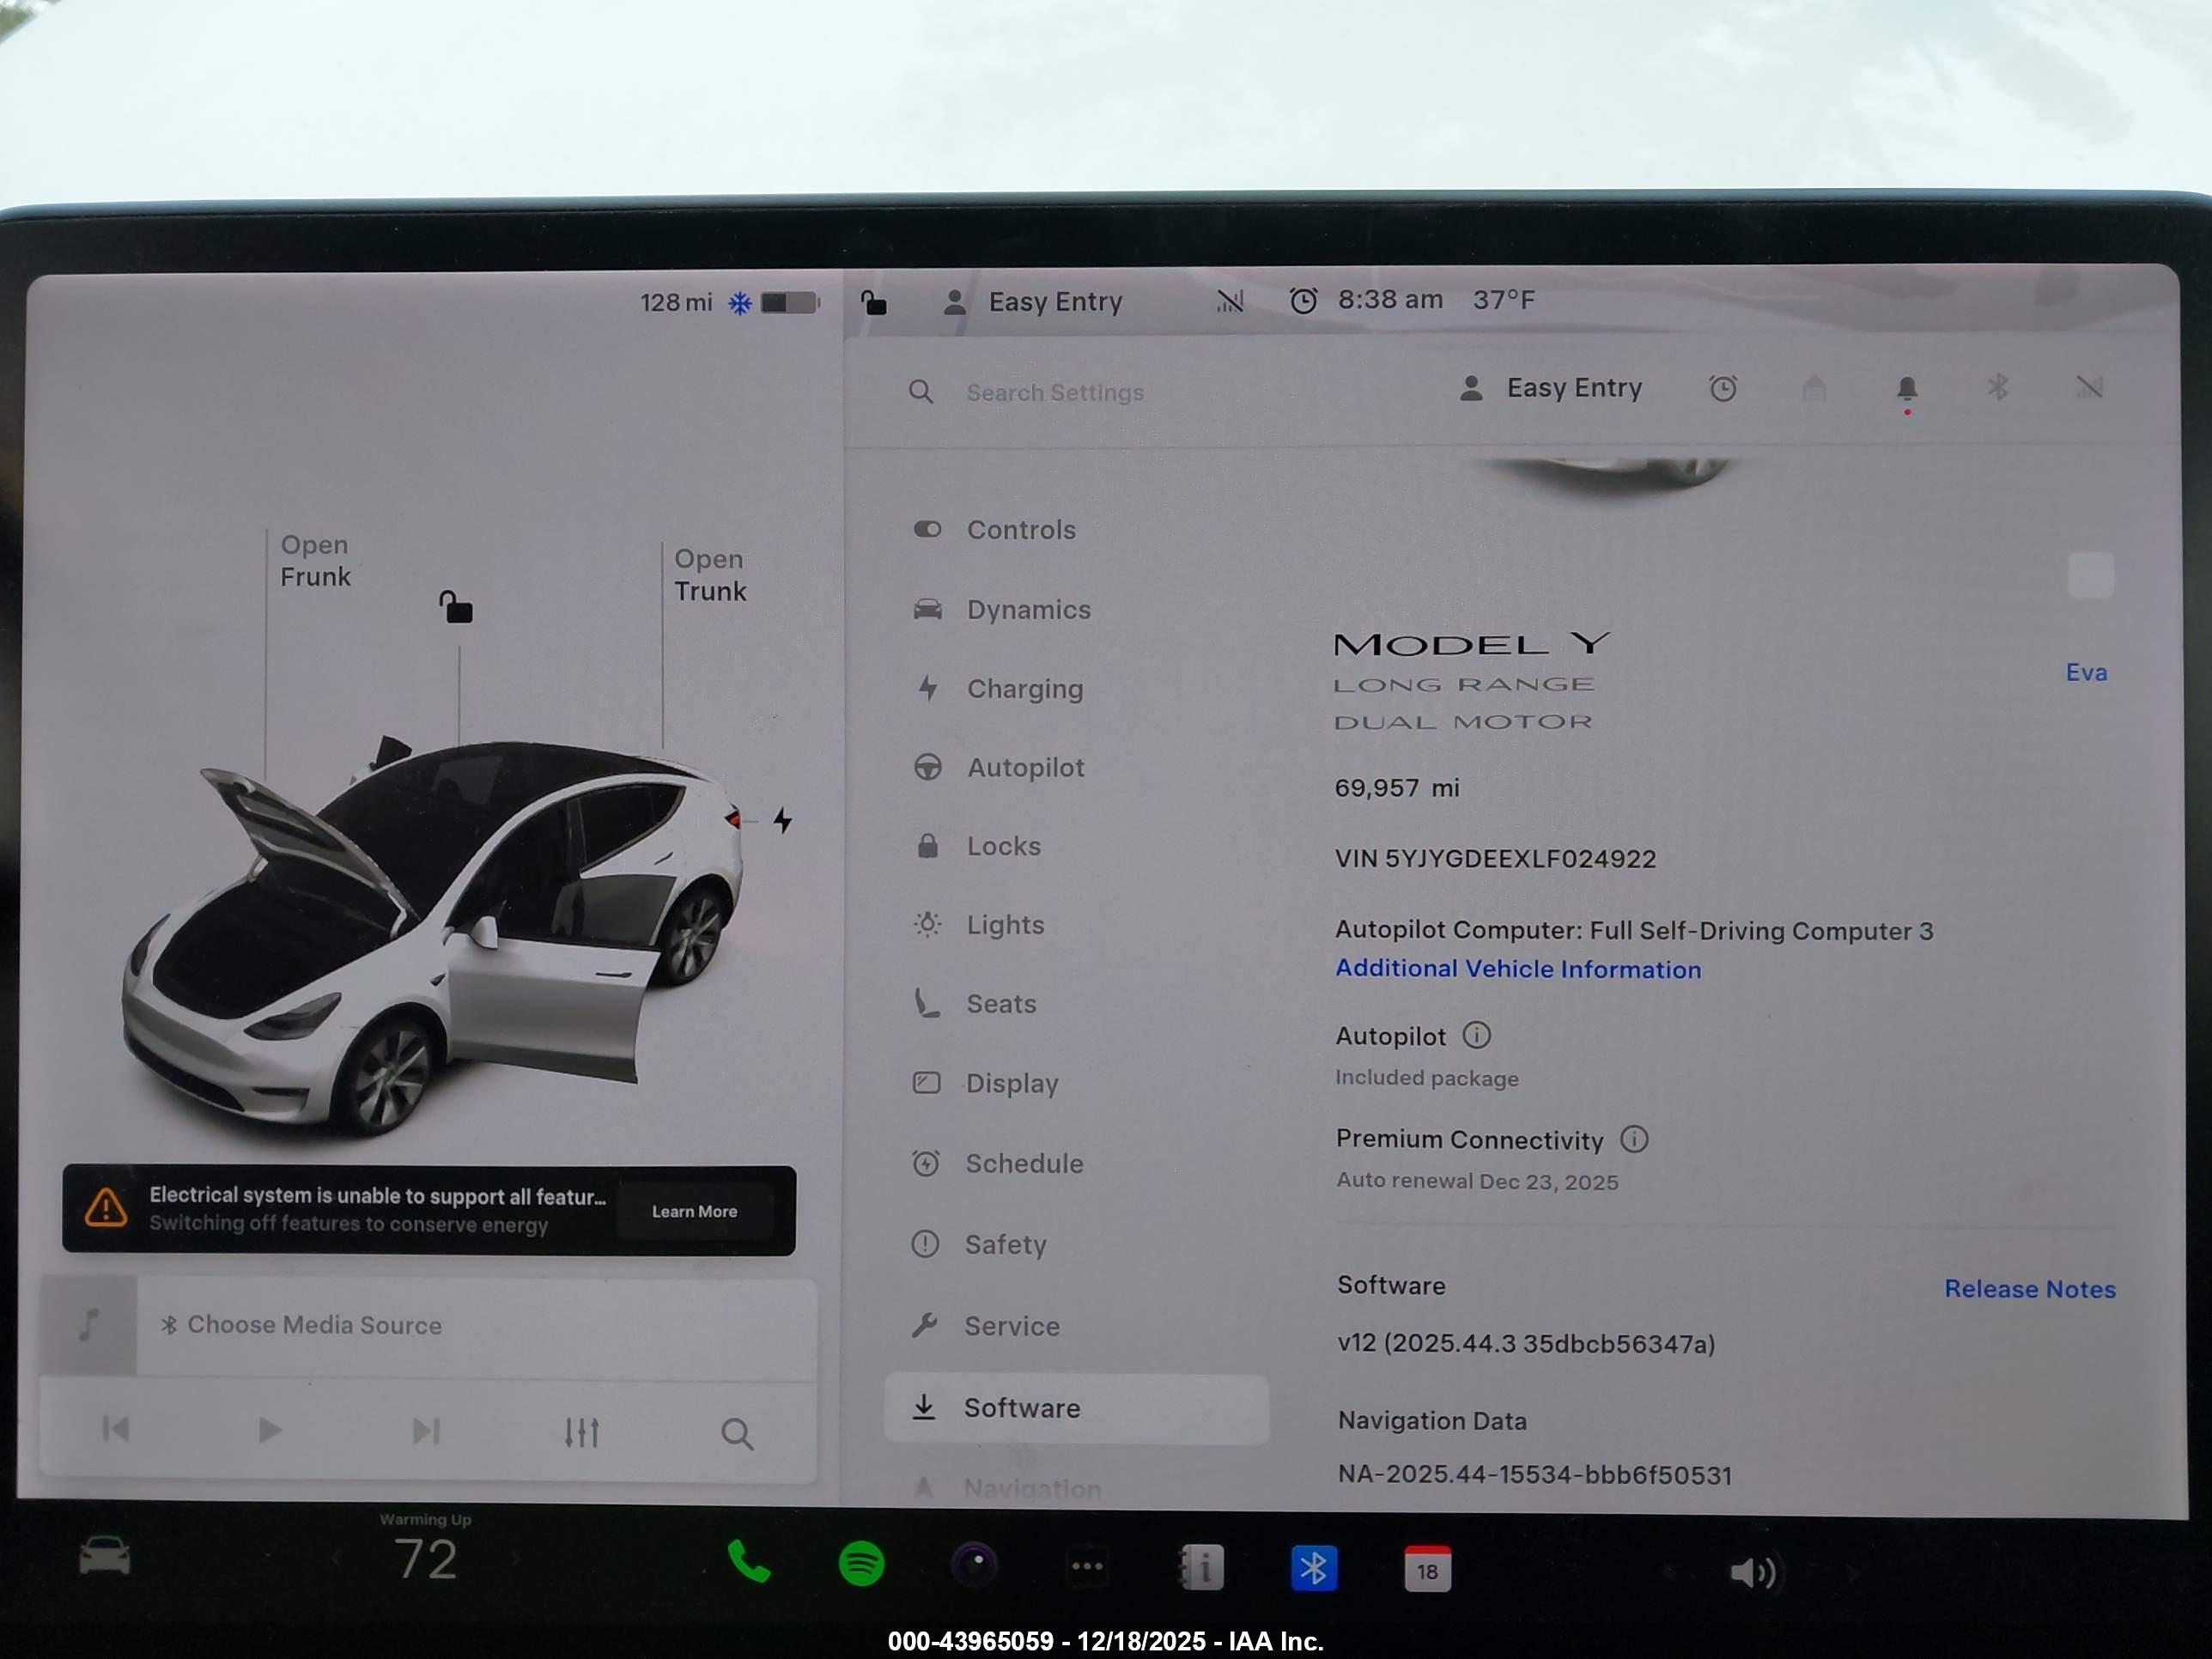Tap the clock alarm icon by 8:38 am
Viewport: 2212px width, 1659px height.
tap(1303, 300)
